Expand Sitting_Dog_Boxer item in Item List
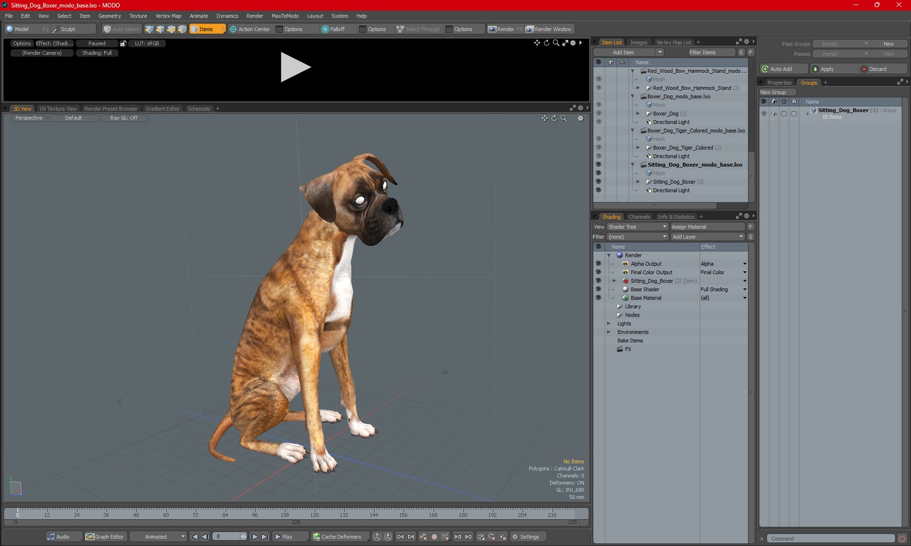The width and height of the screenshot is (911, 546). coord(638,182)
